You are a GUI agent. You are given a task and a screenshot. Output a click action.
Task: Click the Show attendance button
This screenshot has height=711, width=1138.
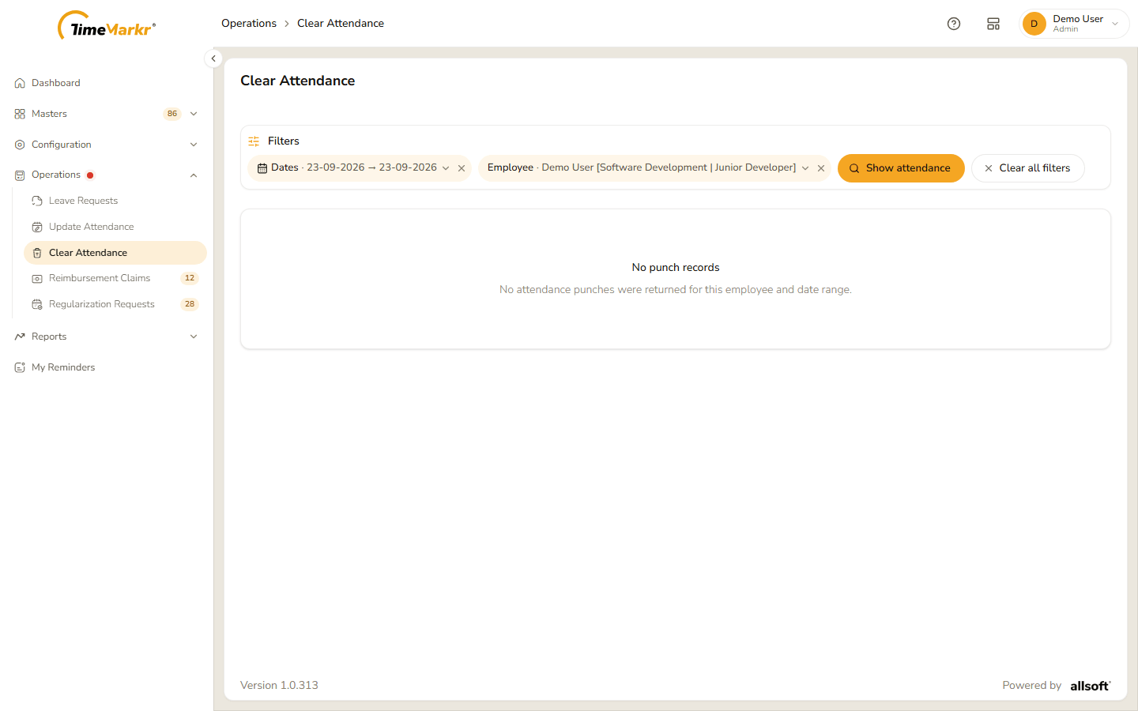coord(901,168)
